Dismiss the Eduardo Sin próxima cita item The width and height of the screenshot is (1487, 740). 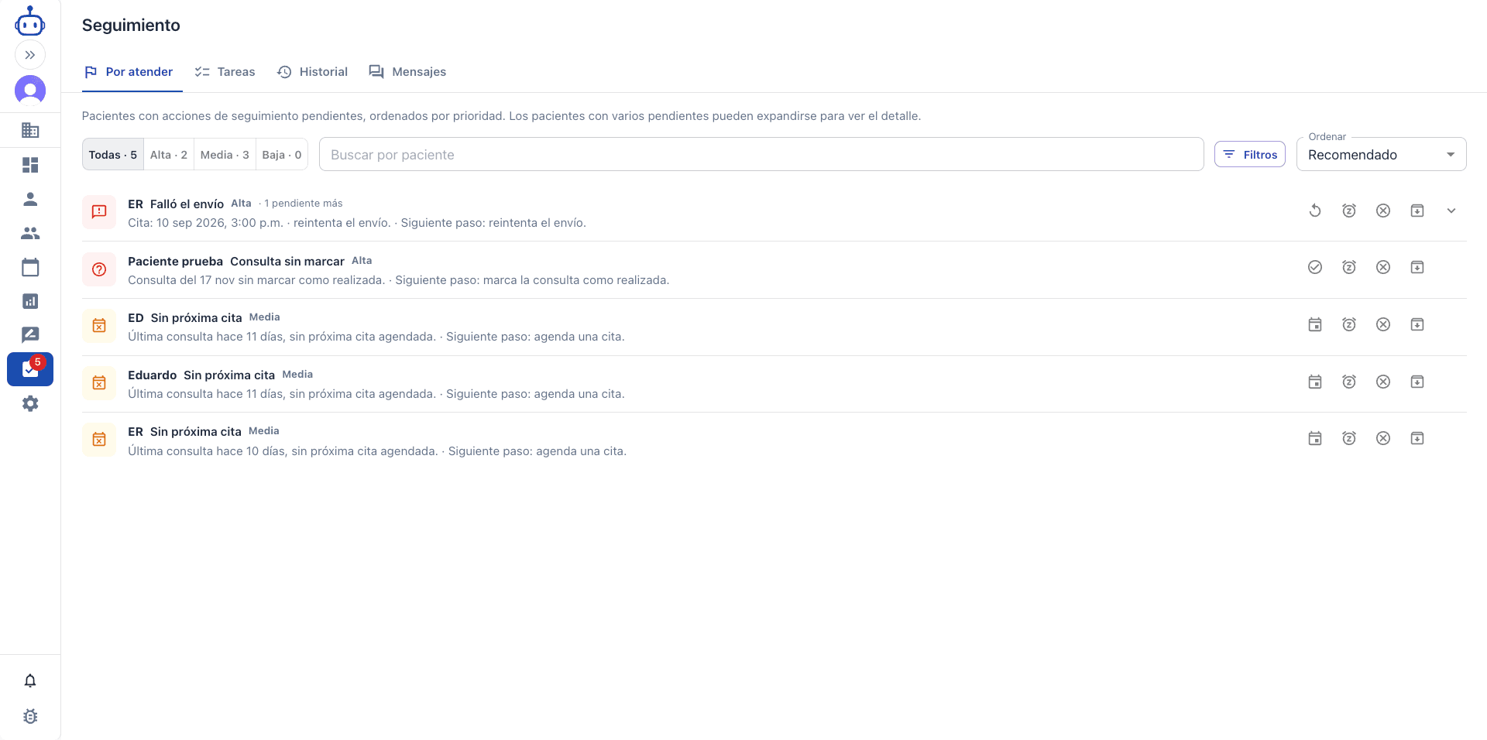coord(1383,382)
